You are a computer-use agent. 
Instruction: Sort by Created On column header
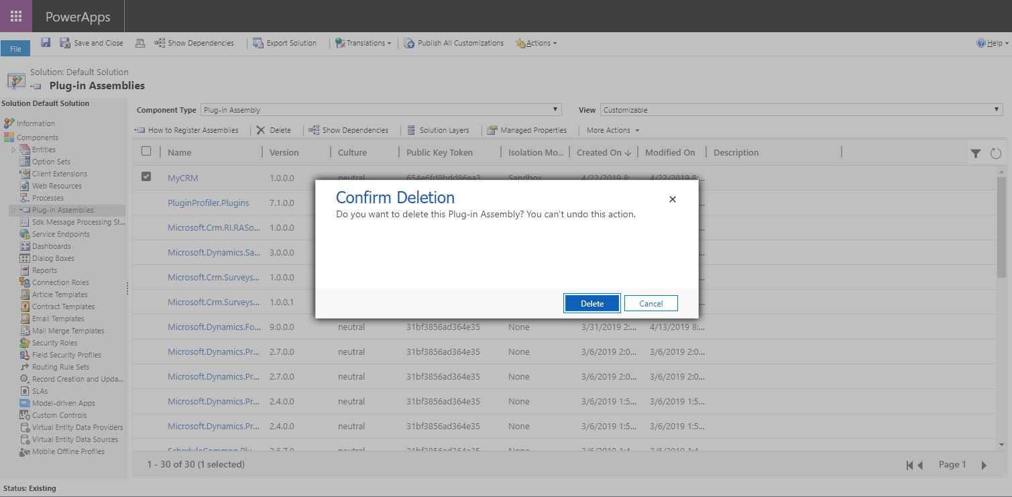(x=603, y=152)
